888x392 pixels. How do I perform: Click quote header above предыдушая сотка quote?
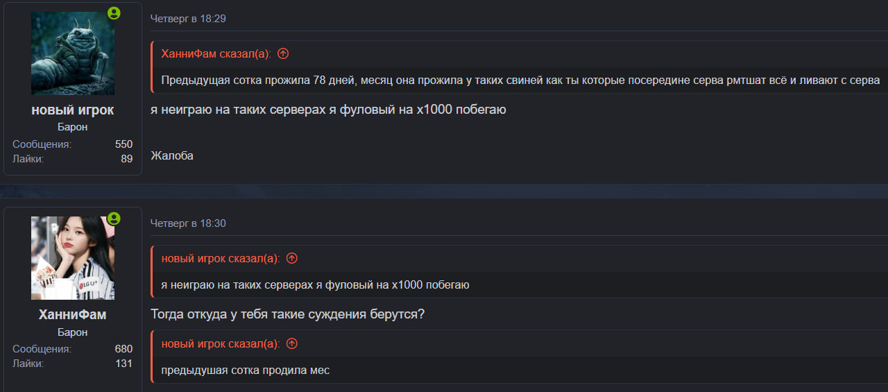coord(220,343)
